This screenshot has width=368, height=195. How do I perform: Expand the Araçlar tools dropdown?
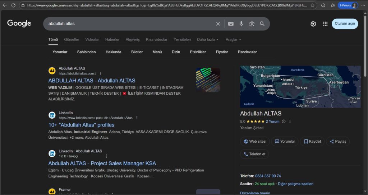click(233, 39)
